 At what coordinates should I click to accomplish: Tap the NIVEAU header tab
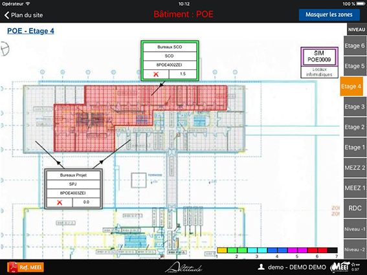357,30
